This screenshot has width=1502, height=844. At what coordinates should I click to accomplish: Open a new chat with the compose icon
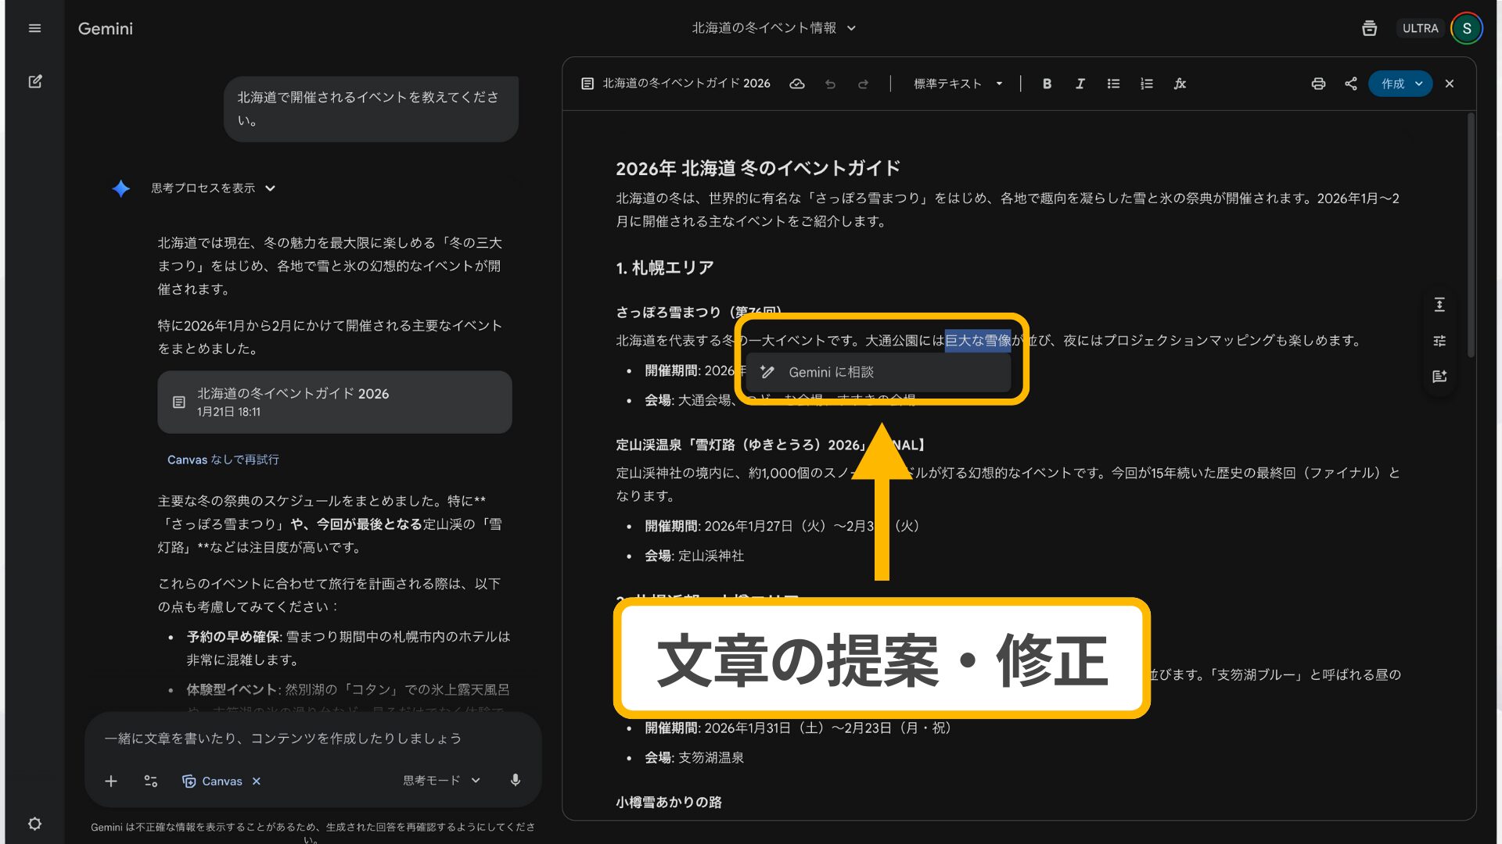(x=34, y=82)
